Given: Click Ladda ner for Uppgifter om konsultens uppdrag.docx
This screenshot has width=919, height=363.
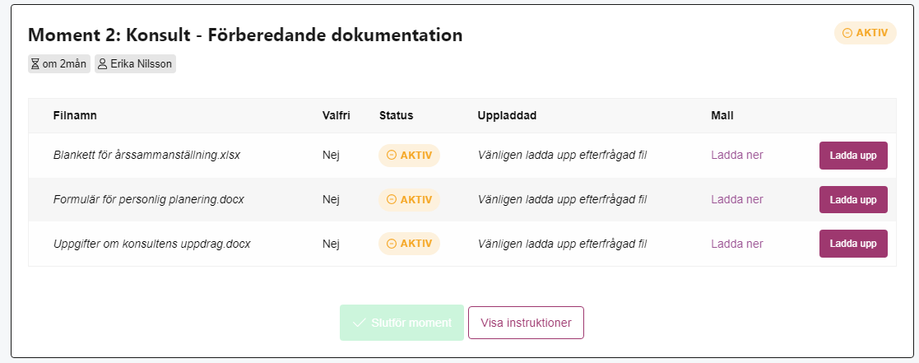Looking at the screenshot, I should coord(736,244).
